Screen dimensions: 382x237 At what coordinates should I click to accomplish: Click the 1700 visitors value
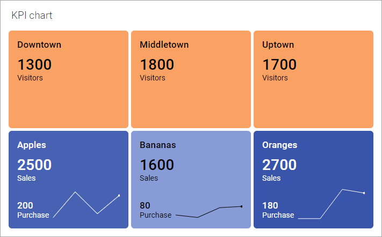coord(279,65)
